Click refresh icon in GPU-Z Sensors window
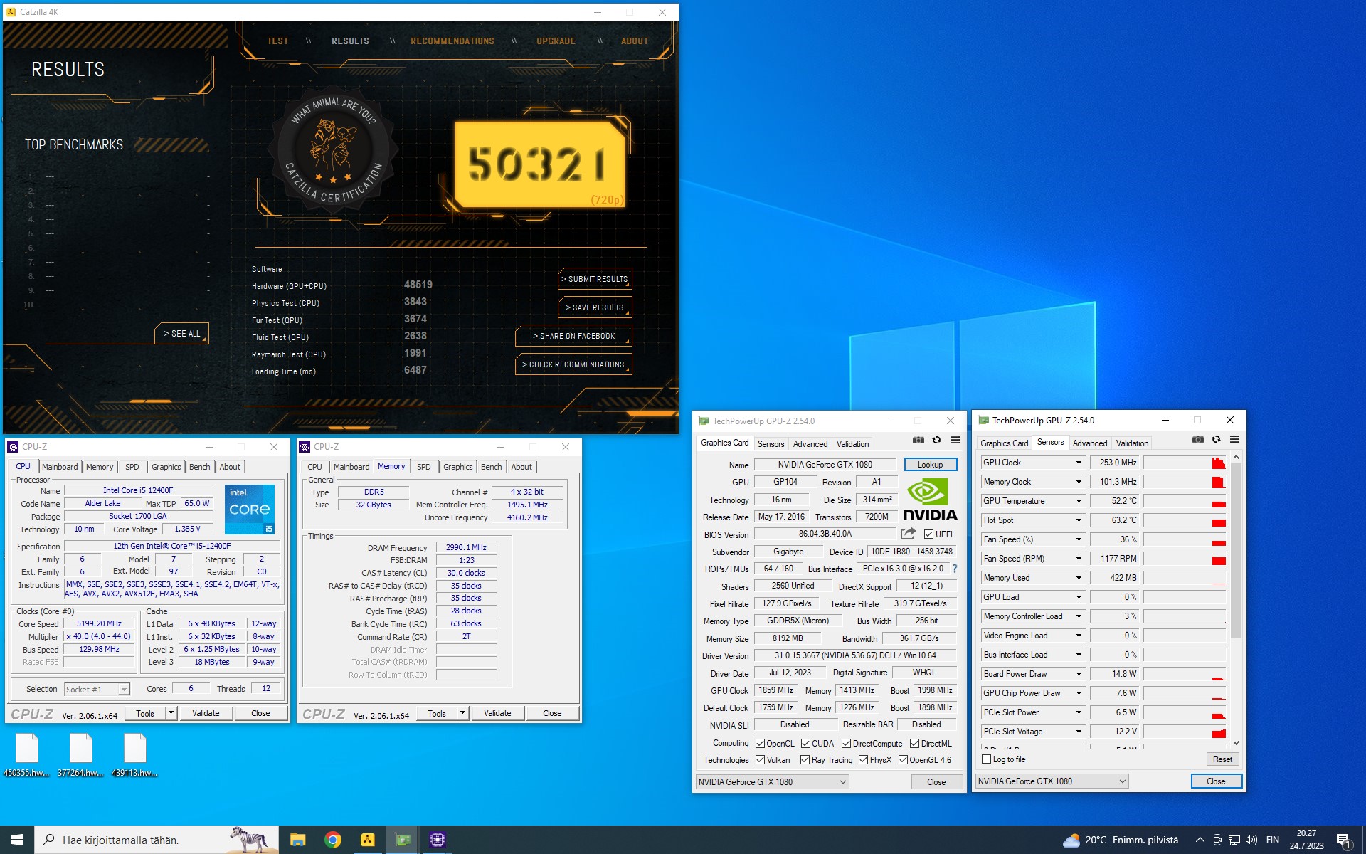Viewport: 1366px width, 854px height. point(1217,440)
